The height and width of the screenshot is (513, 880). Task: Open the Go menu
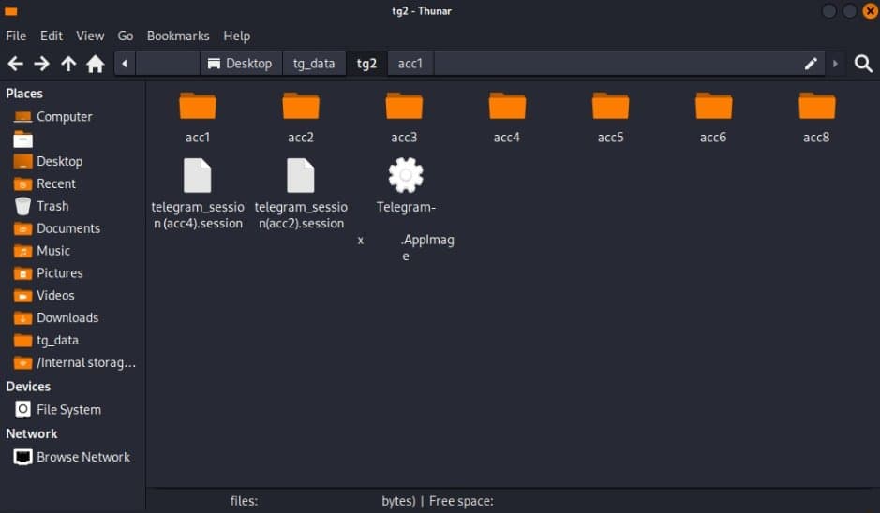tap(126, 36)
